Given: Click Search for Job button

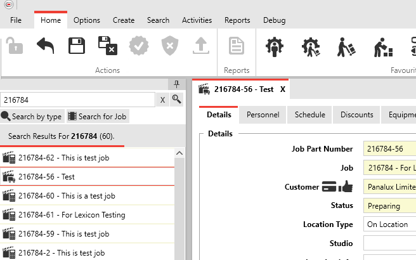Looking at the screenshot, I should pos(98,117).
